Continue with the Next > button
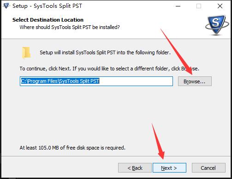 point(169,168)
